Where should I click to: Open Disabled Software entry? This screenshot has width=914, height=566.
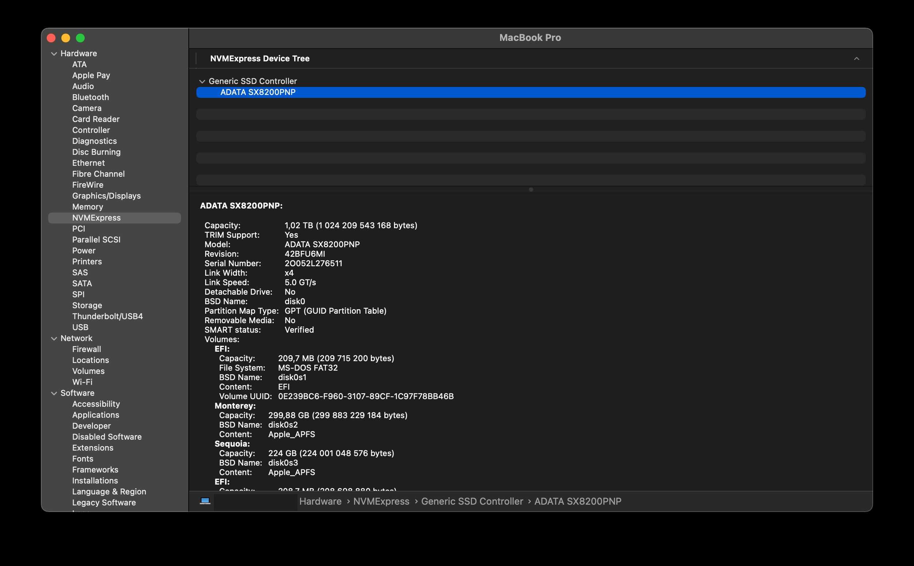point(107,437)
